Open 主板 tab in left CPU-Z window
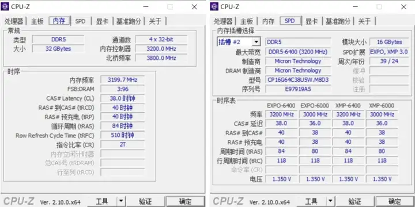Viewport: 415px width, 207px height. point(37,21)
